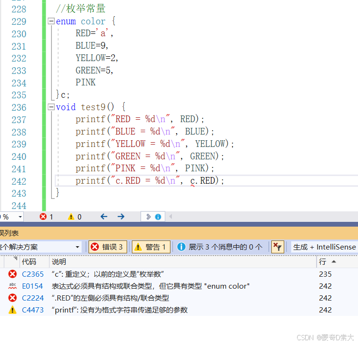Viewport: 358px width, 344px height.
Task: Click the C2365 error icon in the list
Action: coord(12,274)
